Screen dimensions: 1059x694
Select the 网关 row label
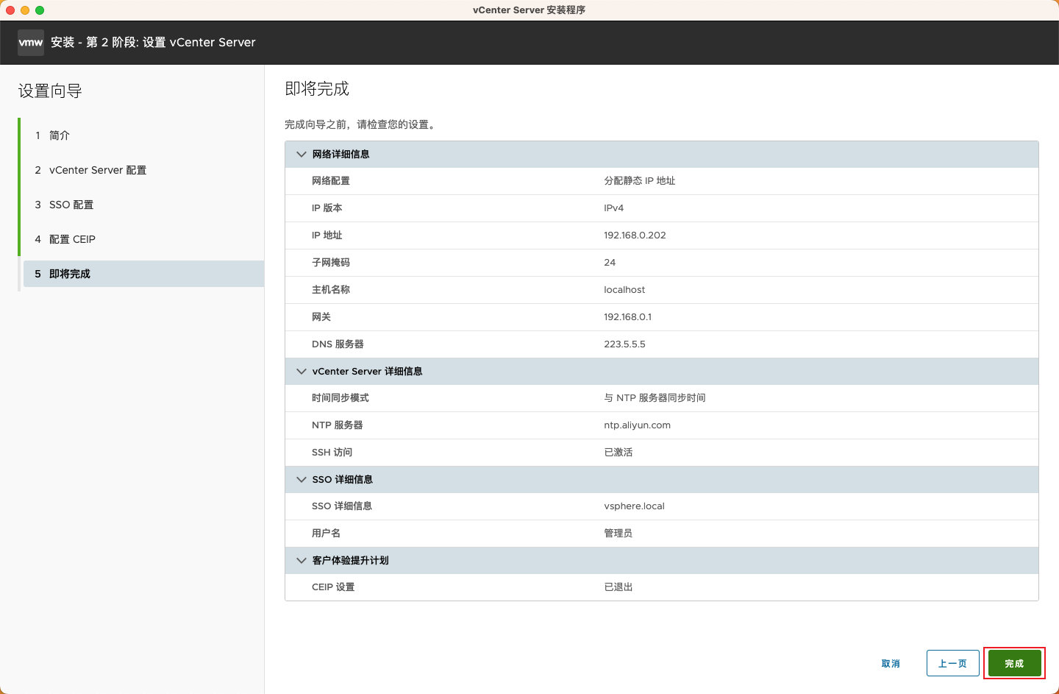point(321,317)
